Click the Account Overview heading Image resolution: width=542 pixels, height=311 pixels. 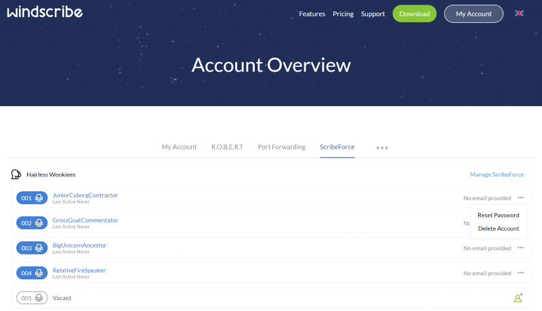click(x=271, y=65)
